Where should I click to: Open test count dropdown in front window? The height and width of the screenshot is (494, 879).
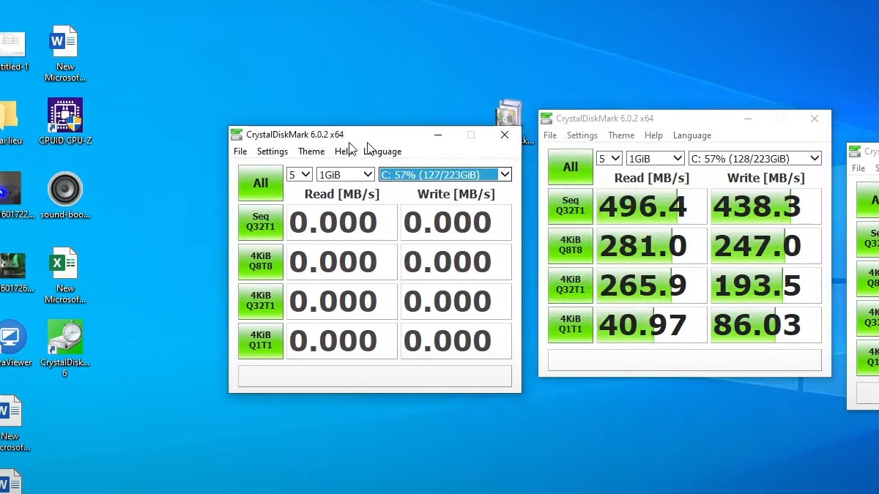[299, 174]
